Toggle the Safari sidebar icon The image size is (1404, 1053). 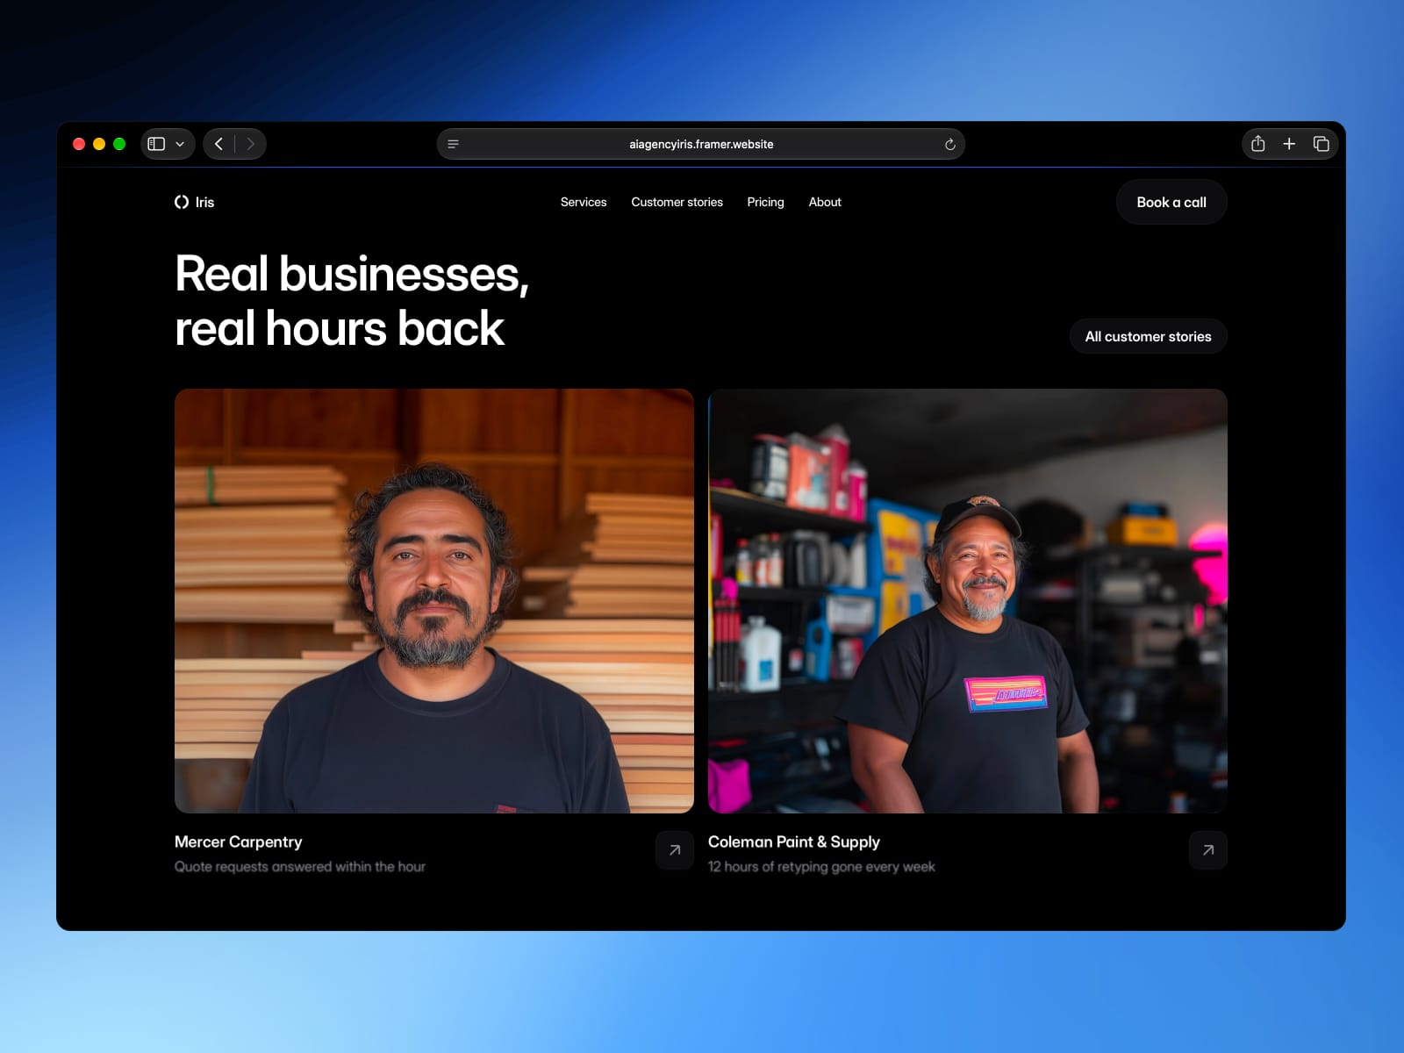click(156, 144)
